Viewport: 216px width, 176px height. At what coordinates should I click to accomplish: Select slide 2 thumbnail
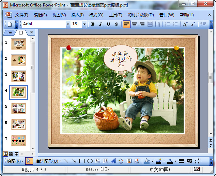click(18, 60)
